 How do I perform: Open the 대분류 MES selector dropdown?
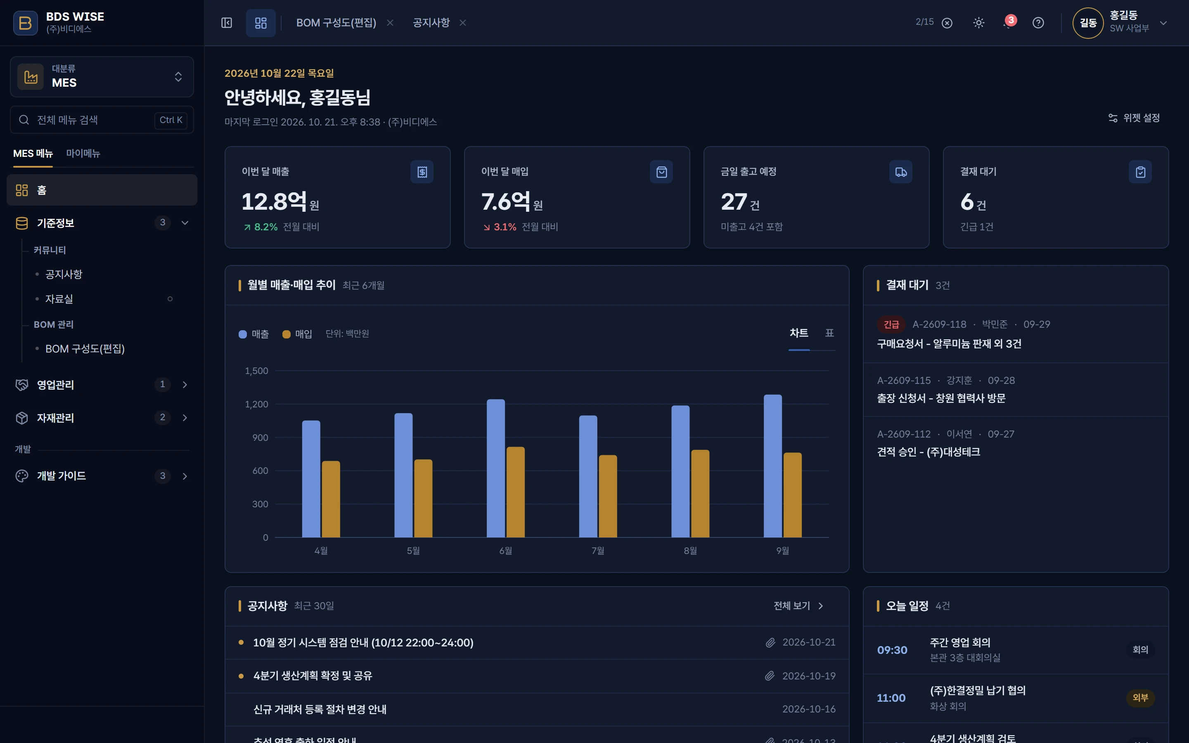(x=102, y=77)
